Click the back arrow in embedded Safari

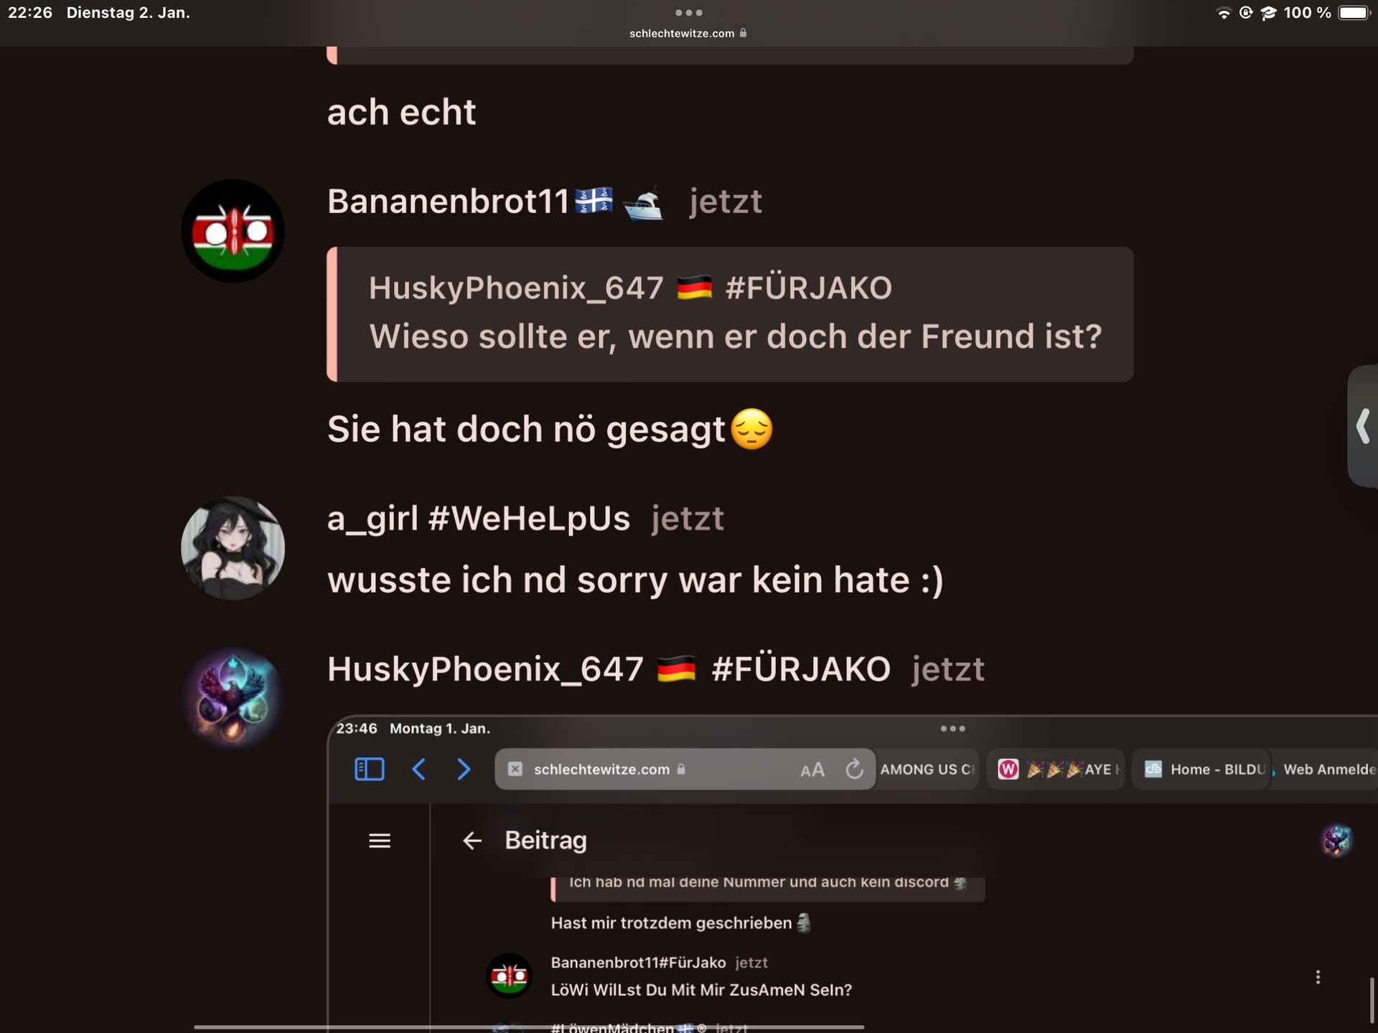[x=419, y=769]
